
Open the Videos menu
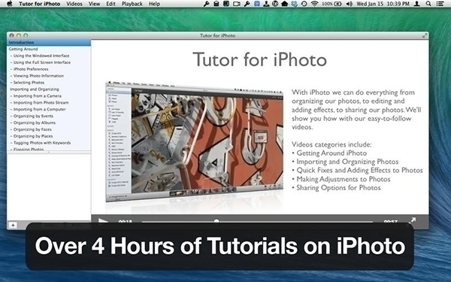74,4
